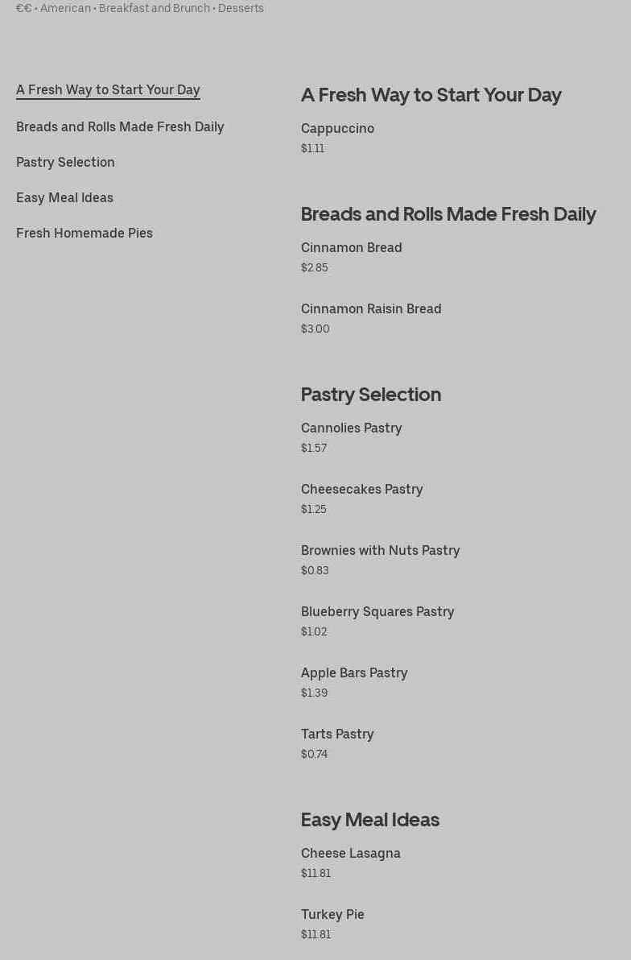The width and height of the screenshot is (631, 960).
Task: Select 'A Fresh Way to Start Your Day' category
Action: 108,89
